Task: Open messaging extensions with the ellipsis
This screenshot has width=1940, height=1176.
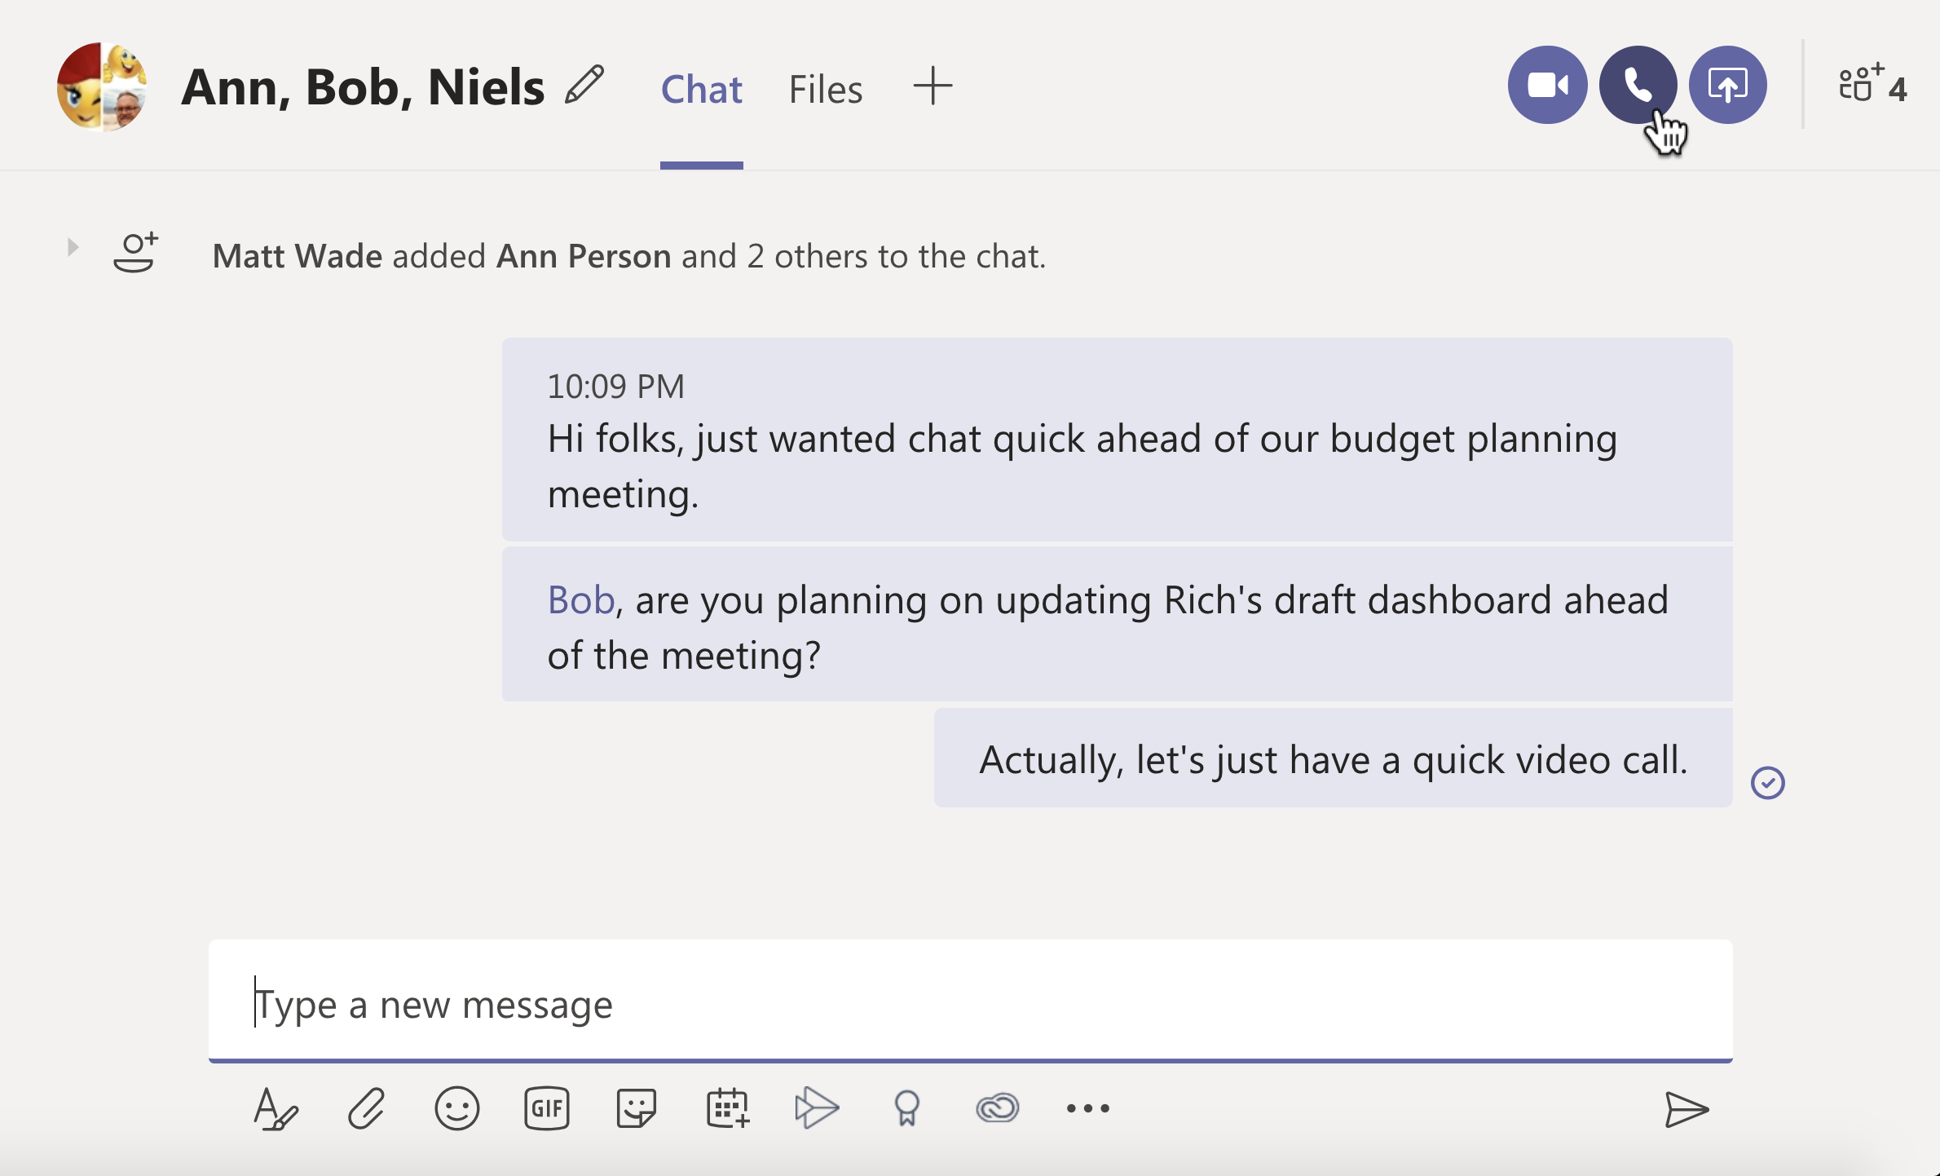Action: (1088, 1108)
